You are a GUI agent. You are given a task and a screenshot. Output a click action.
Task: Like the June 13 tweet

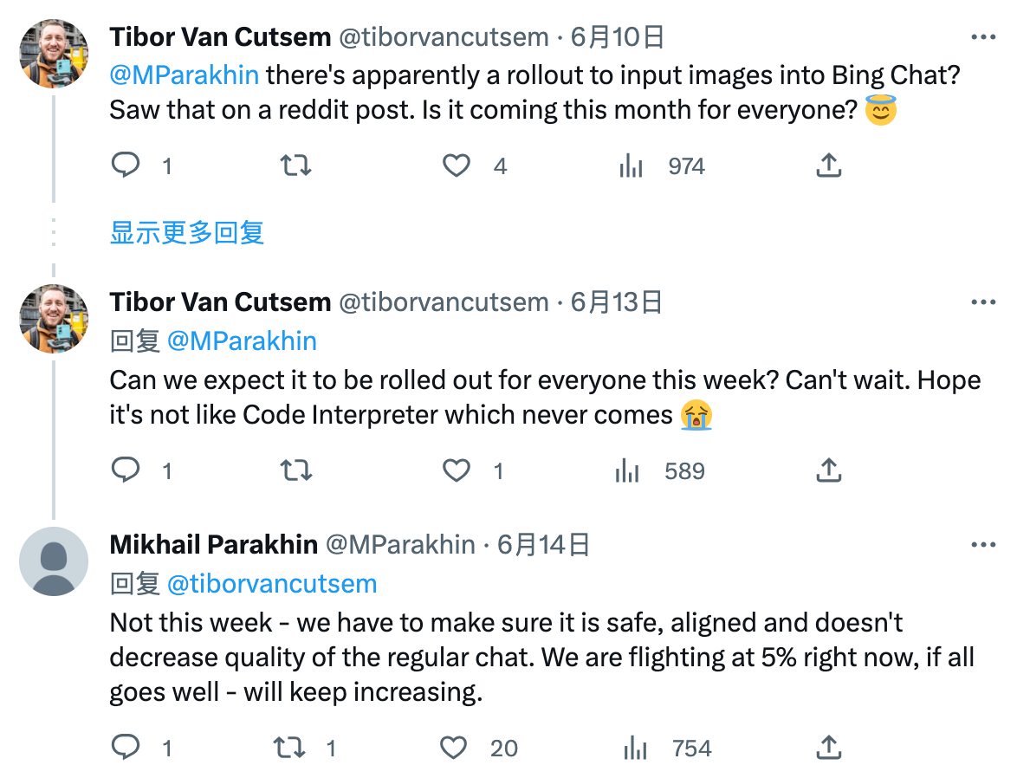[457, 470]
